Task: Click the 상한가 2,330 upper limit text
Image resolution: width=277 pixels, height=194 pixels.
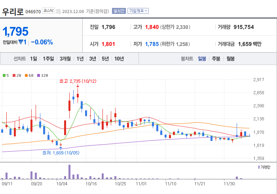Action: tap(175, 27)
